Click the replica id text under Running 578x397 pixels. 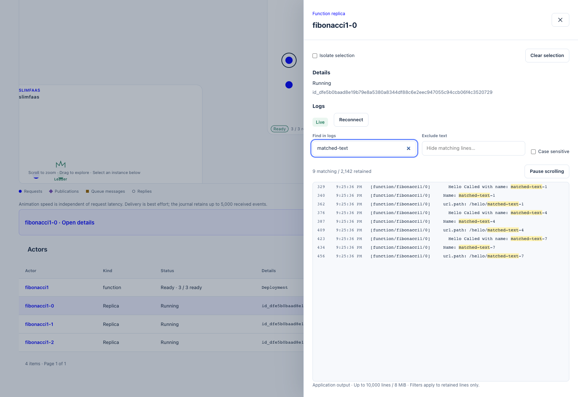tap(402, 92)
